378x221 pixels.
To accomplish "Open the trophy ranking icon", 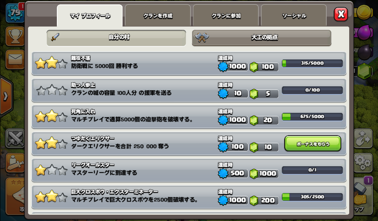I will (15, 36).
